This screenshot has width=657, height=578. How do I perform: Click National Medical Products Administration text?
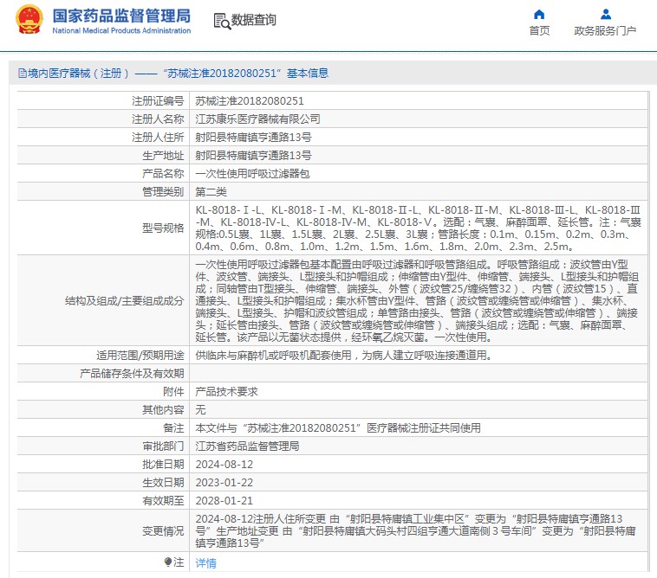121,30
